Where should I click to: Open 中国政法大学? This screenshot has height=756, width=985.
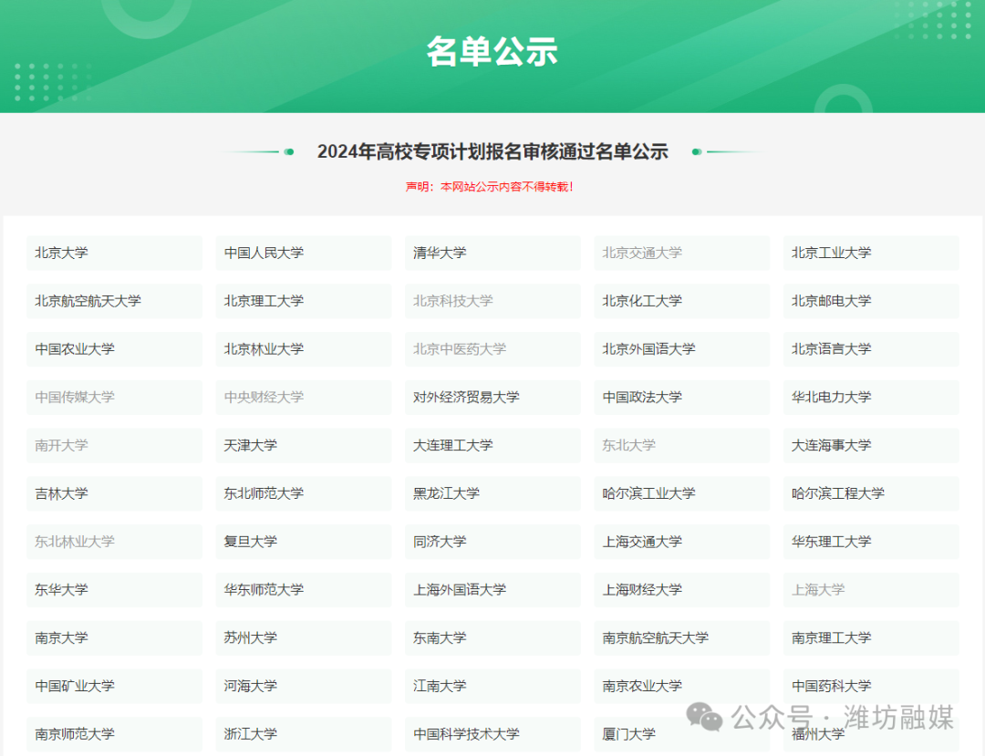tap(681, 398)
